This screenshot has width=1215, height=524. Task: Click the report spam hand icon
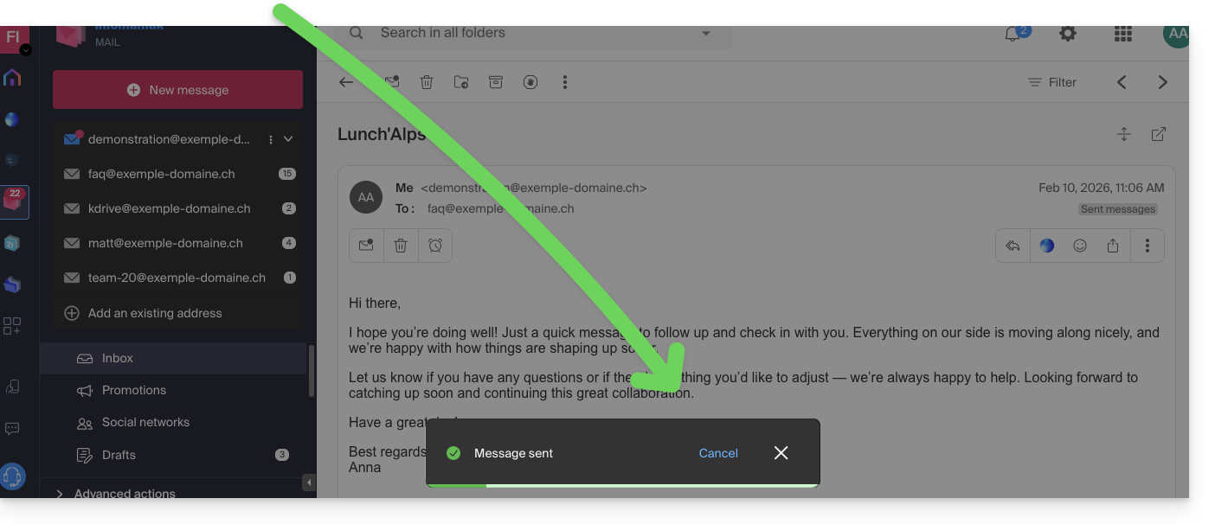530,82
